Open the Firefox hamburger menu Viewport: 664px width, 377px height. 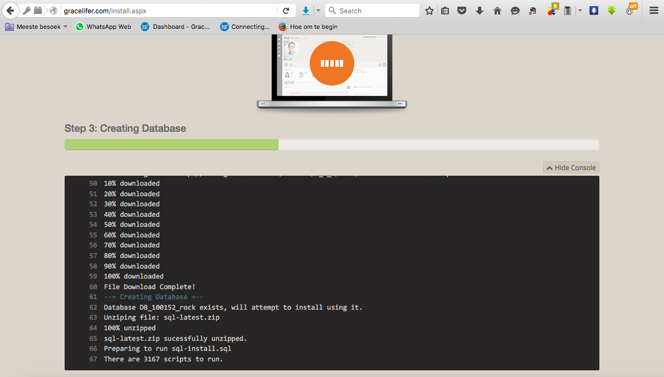point(652,10)
